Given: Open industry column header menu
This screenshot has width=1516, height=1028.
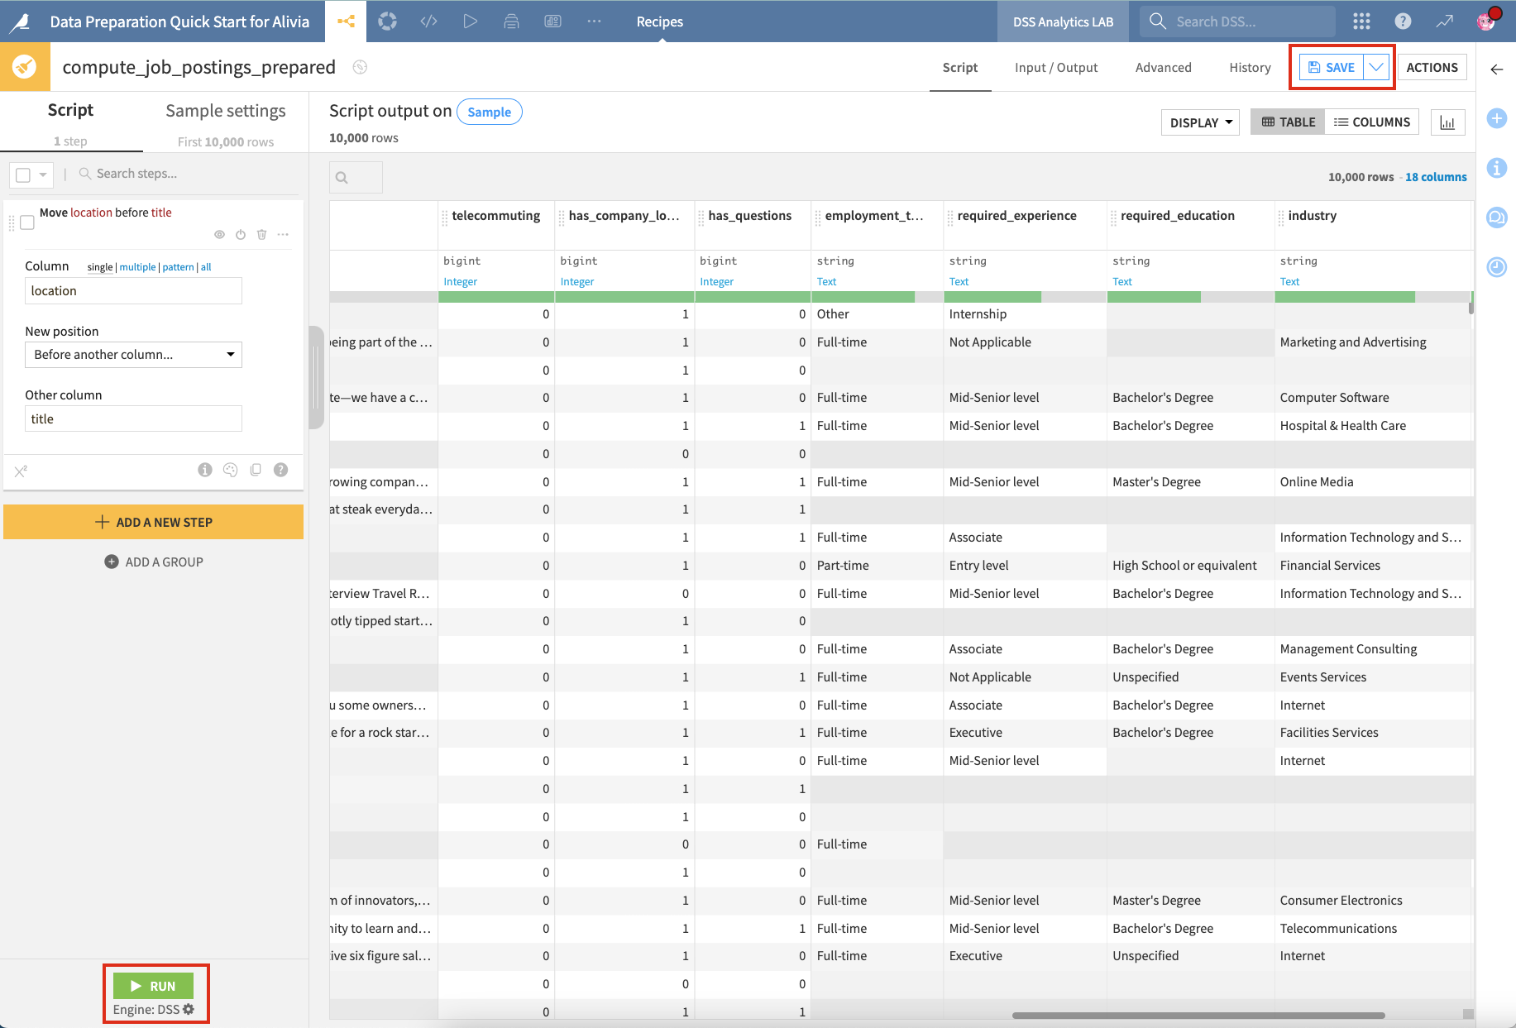Looking at the screenshot, I should [1312, 216].
